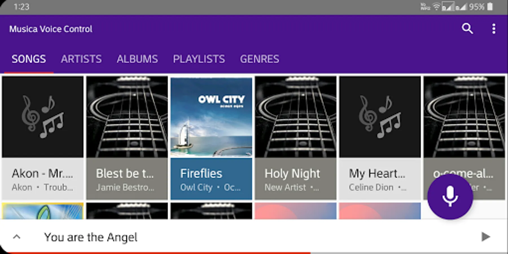Tap the Wi-Fi status icon

click(436, 6)
